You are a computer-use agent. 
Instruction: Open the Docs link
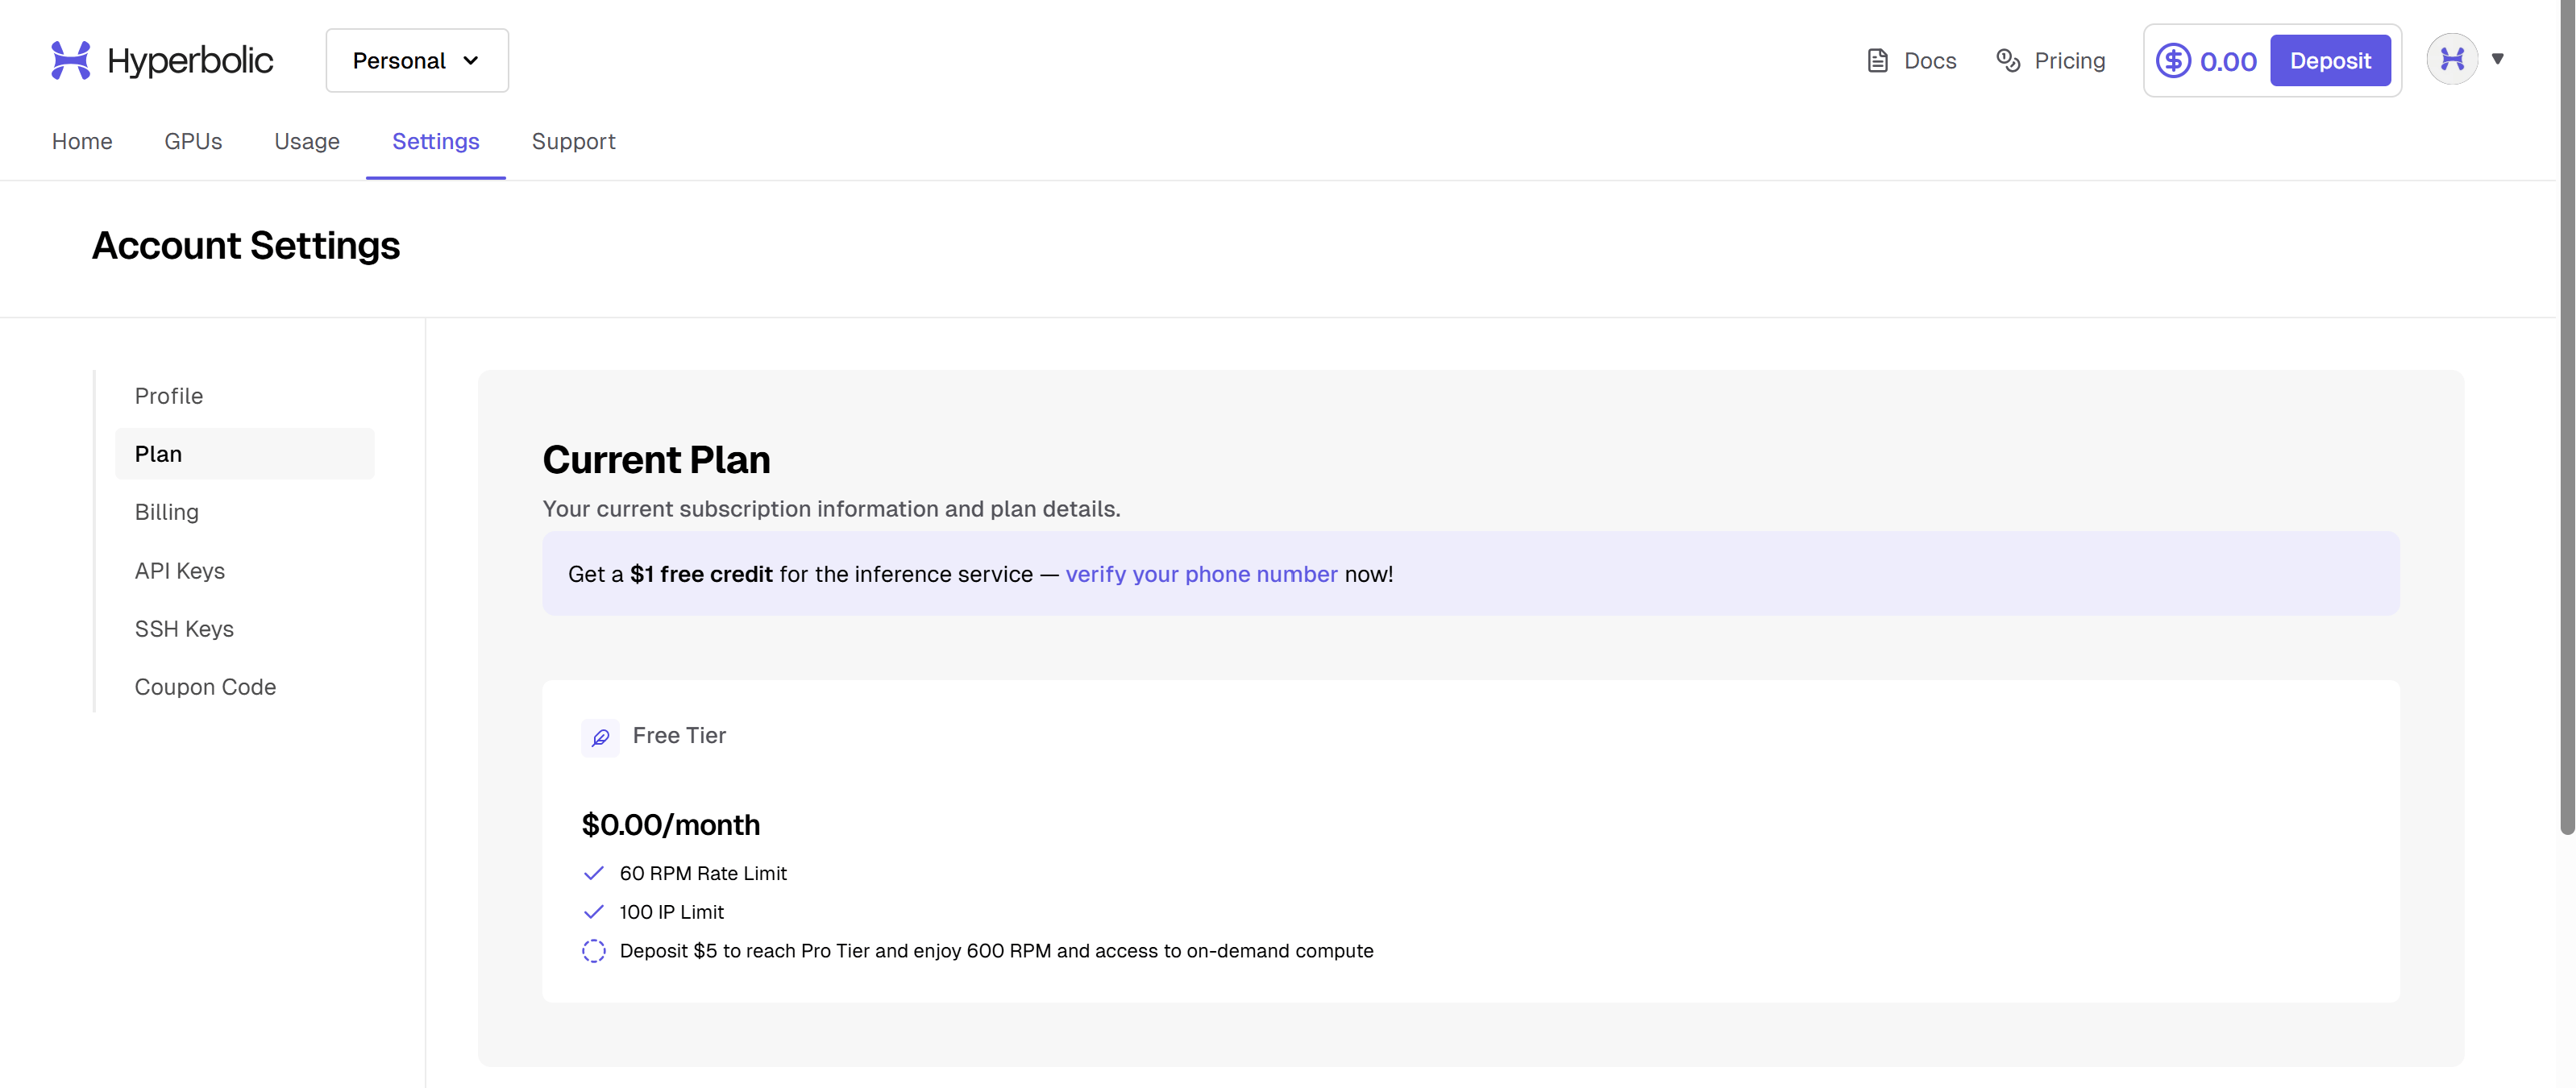(x=1929, y=61)
